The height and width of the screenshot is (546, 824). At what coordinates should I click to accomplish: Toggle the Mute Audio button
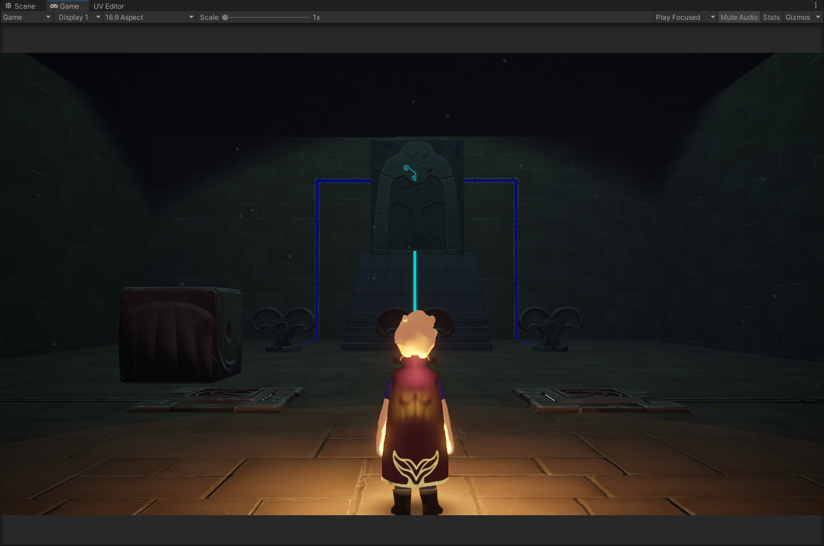click(739, 17)
